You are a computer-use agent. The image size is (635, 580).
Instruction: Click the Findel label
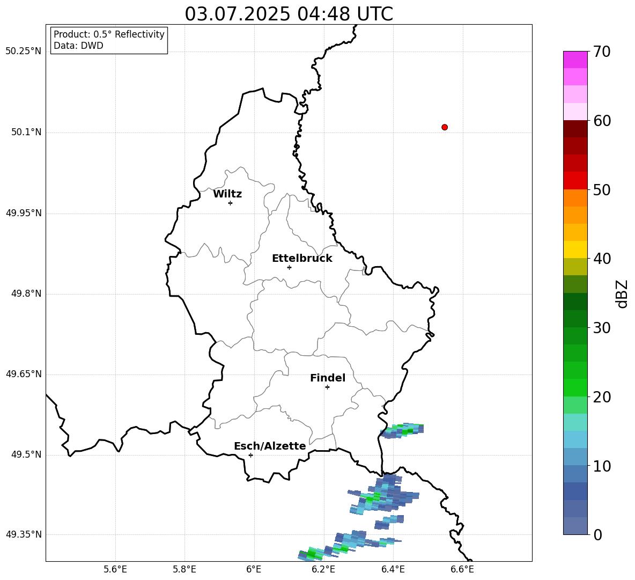tap(328, 378)
